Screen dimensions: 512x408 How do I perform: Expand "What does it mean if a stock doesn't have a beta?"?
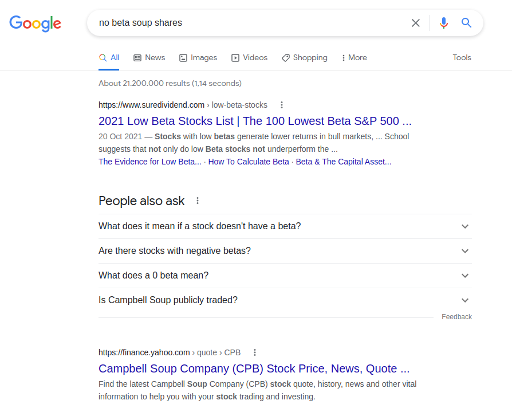(x=283, y=226)
